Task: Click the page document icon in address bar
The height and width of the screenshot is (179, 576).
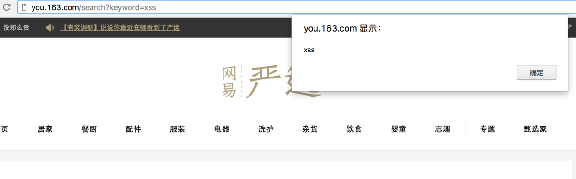Action: pos(24,7)
